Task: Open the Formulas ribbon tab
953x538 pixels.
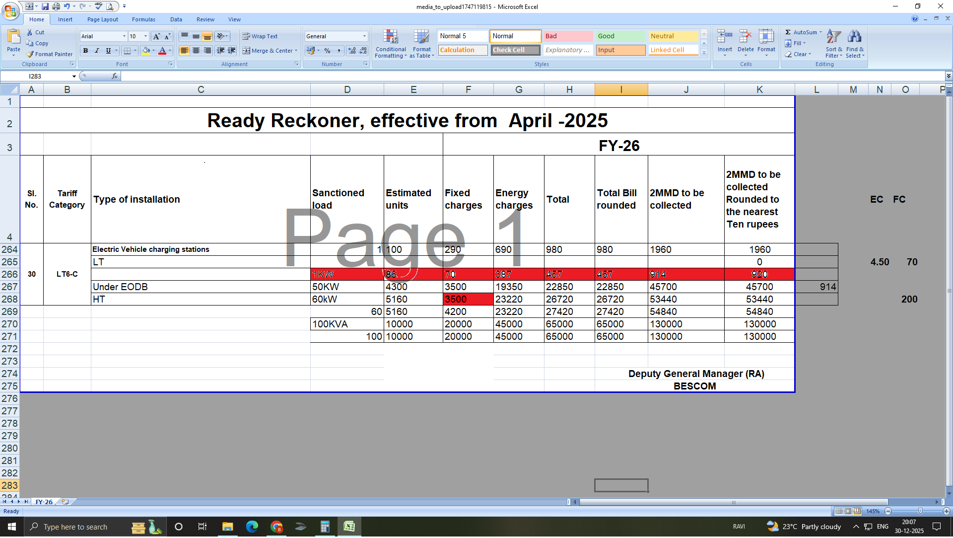Action: (x=143, y=19)
